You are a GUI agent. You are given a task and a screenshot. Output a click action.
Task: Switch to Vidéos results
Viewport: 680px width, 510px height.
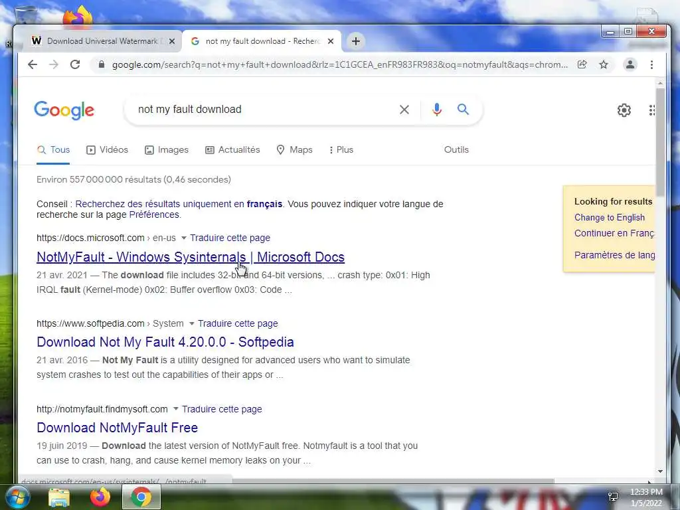[x=107, y=149]
